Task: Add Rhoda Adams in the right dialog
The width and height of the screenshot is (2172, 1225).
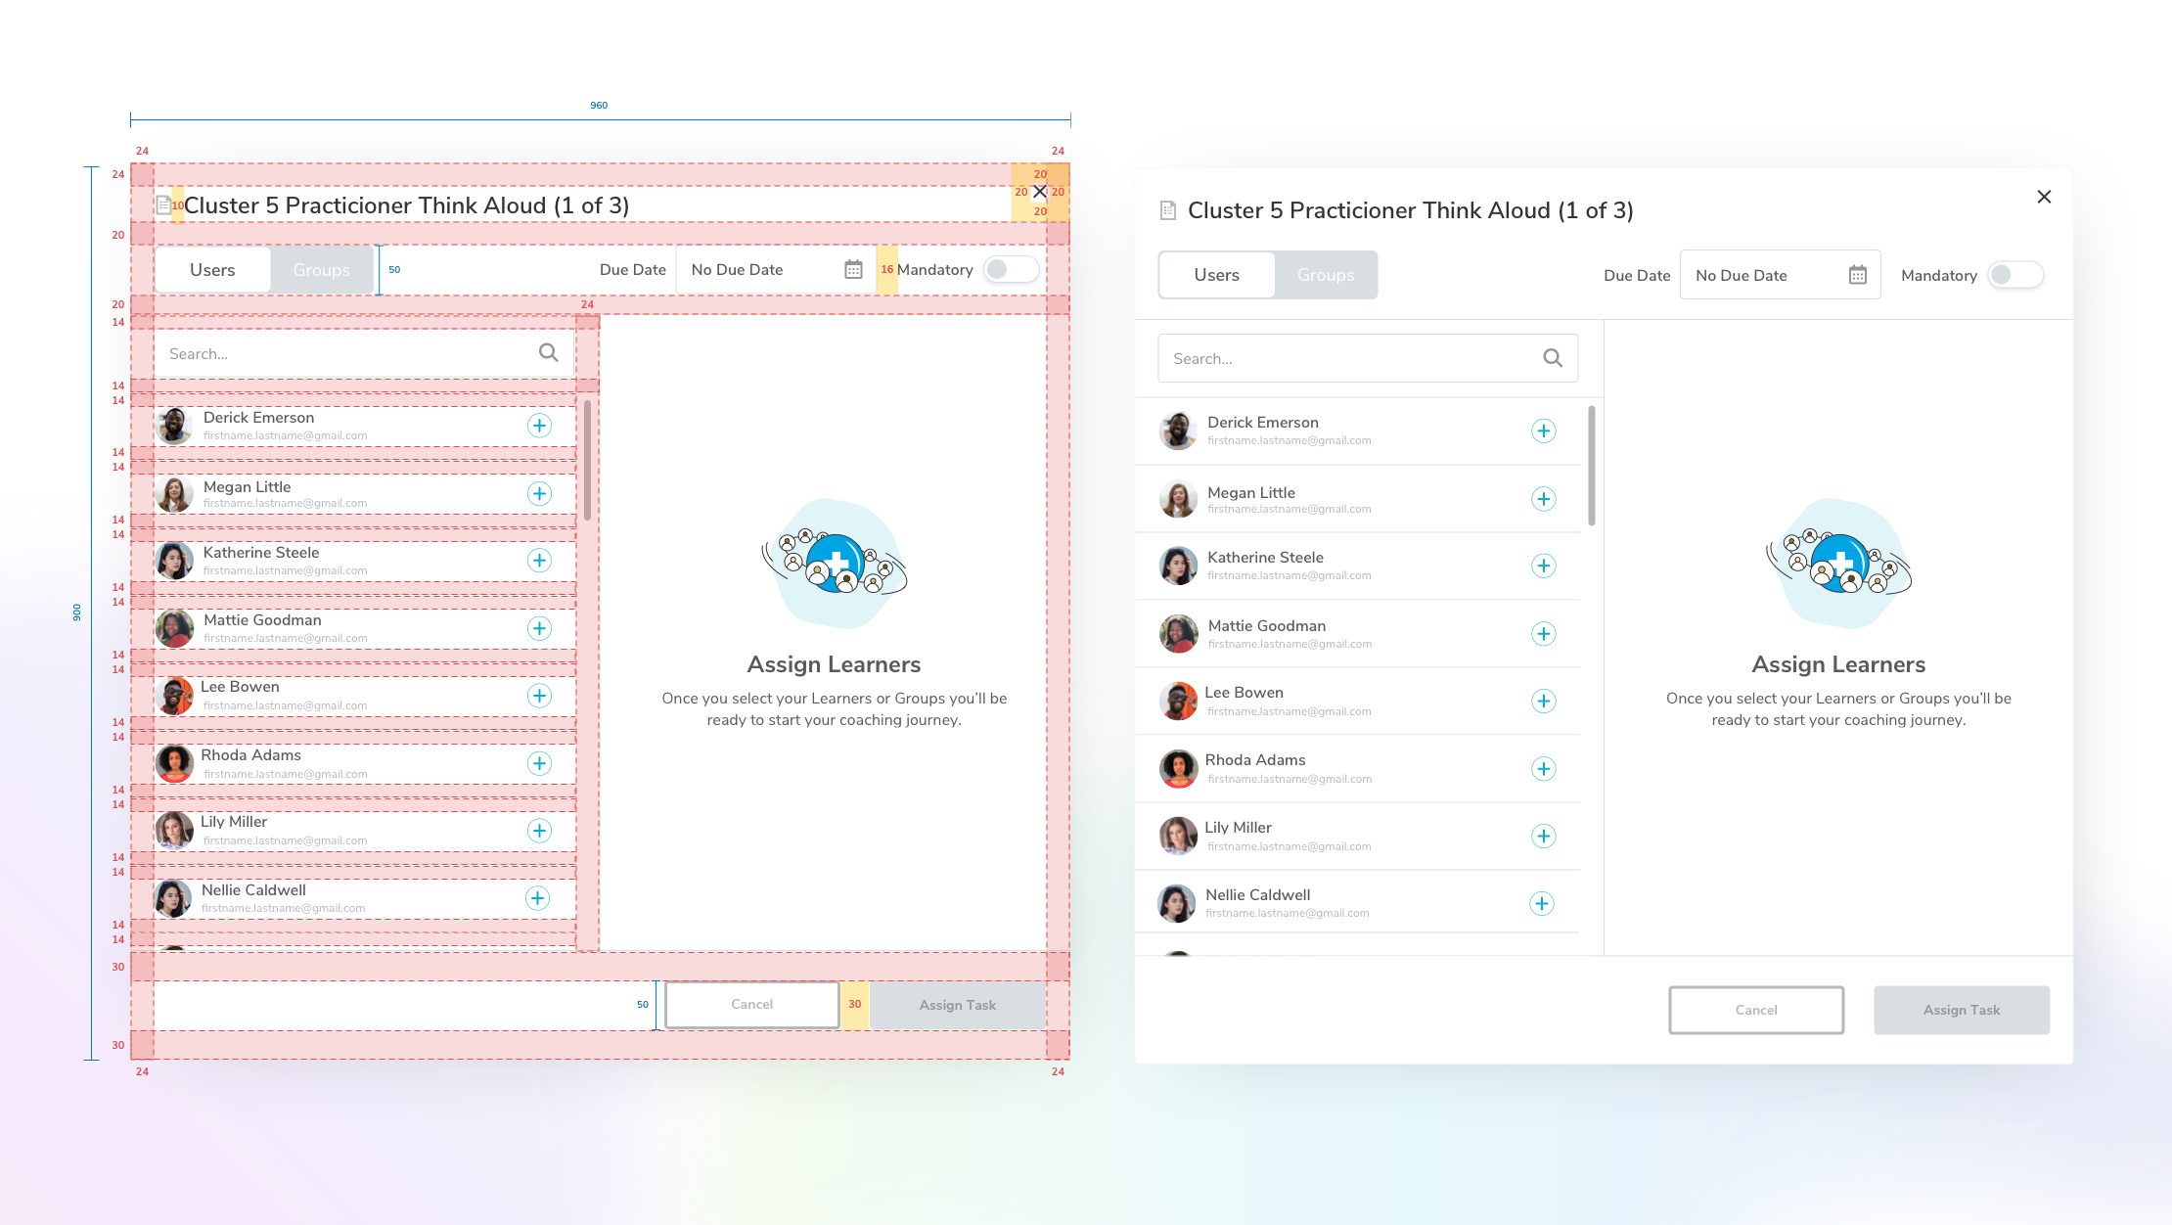Action: pos(1544,769)
